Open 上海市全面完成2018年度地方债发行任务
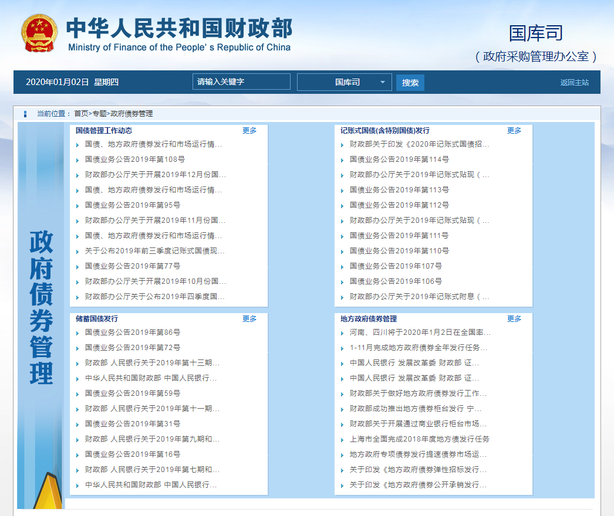 click(x=419, y=439)
